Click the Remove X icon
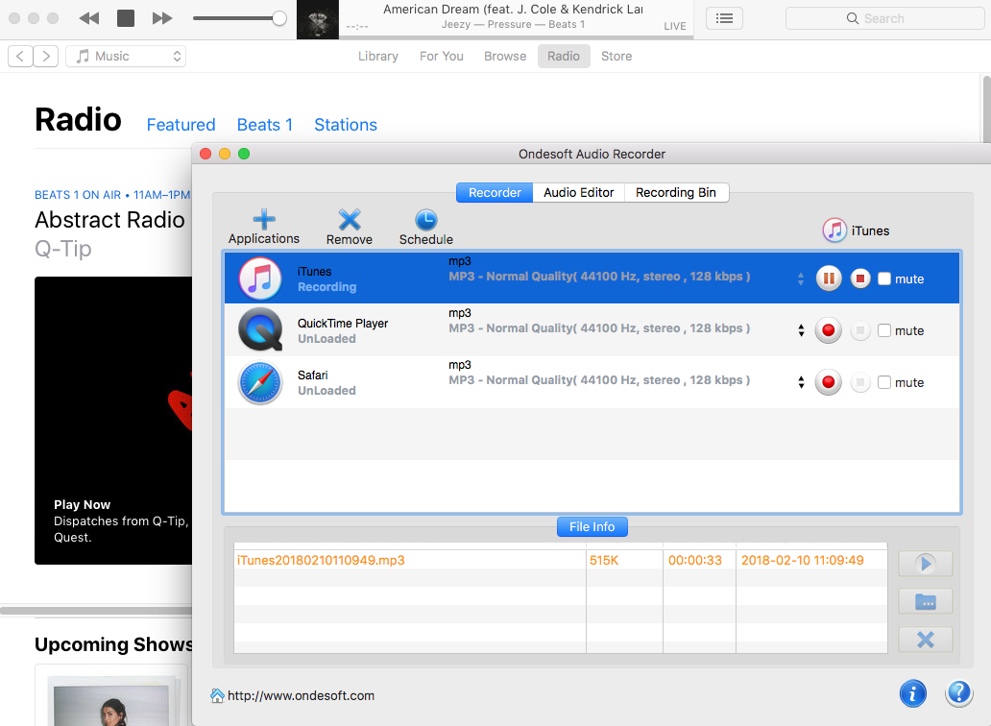The width and height of the screenshot is (991, 726). 350,220
